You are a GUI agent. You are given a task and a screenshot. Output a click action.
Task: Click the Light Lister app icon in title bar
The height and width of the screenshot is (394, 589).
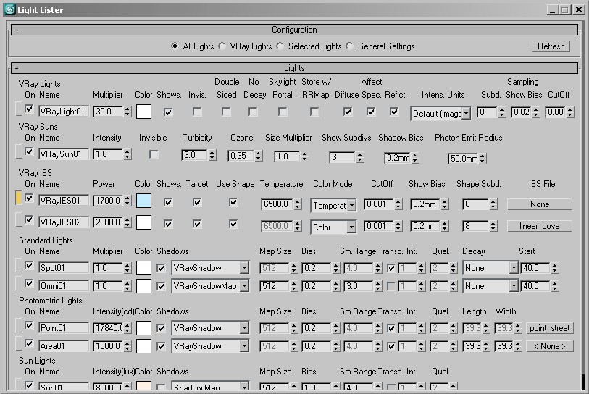[x=9, y=9]
